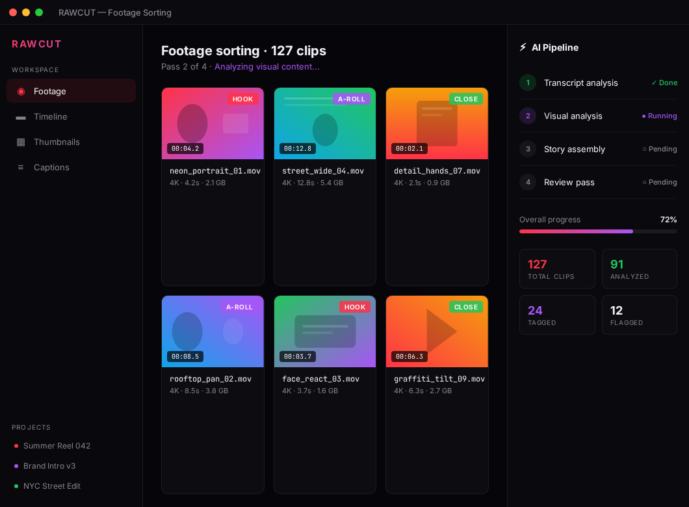Click the red dot beside Summer Reel 042
The width and height of the screenshot is (689, 507).
pos(16,446)
